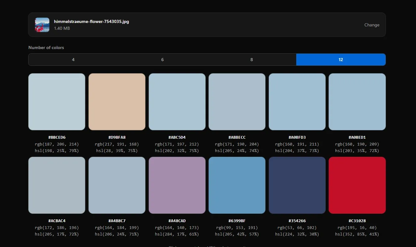The height and width of the screenshot is (247, 416).
Task: Click the #BBCED6 hex label
Action: [x=57, y=137]
